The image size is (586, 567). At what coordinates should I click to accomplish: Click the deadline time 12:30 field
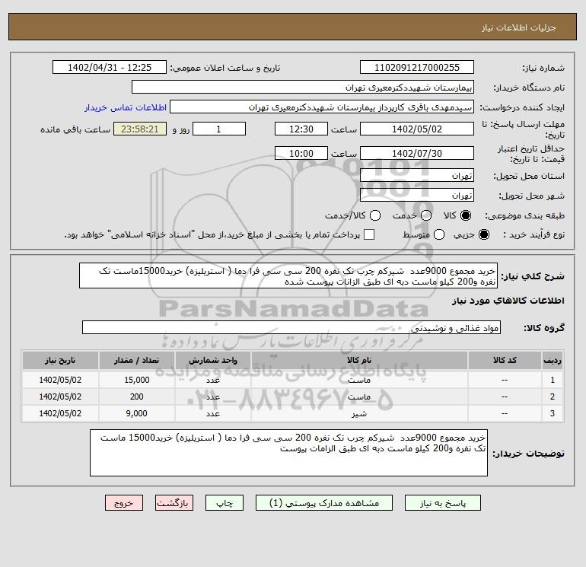(301, 129)
